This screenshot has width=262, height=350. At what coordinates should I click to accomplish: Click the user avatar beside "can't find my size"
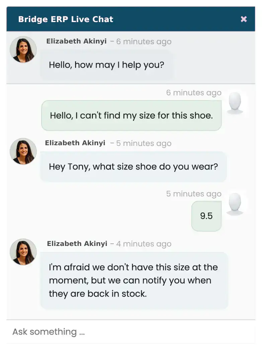click(x=235, y=103)
